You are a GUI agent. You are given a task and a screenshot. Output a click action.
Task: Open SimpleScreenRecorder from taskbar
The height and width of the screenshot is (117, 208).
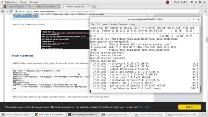click(x=116, y=114)
